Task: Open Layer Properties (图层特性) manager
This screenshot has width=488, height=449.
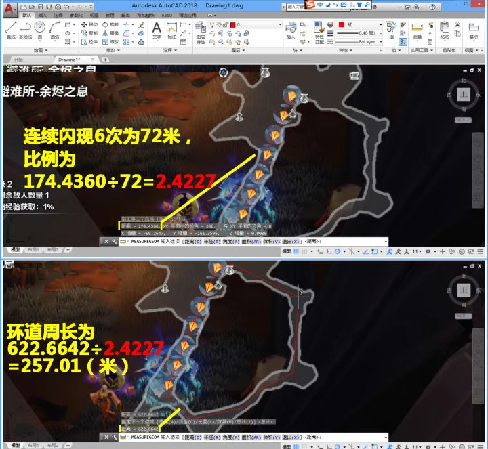Action: click(201, 33)
